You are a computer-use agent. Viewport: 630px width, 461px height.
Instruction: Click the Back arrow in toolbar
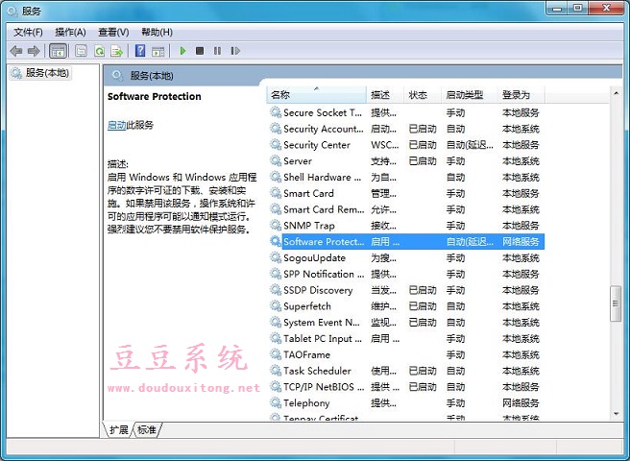click(x=16, y=51)
